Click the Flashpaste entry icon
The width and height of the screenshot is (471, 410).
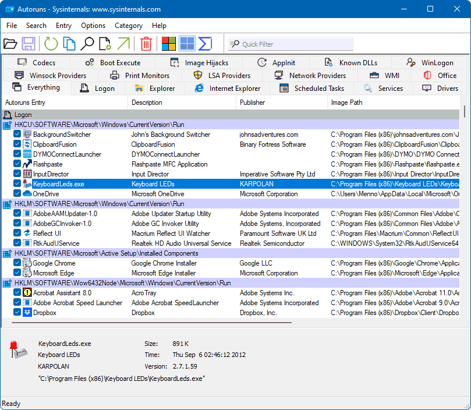pos(27,164)
